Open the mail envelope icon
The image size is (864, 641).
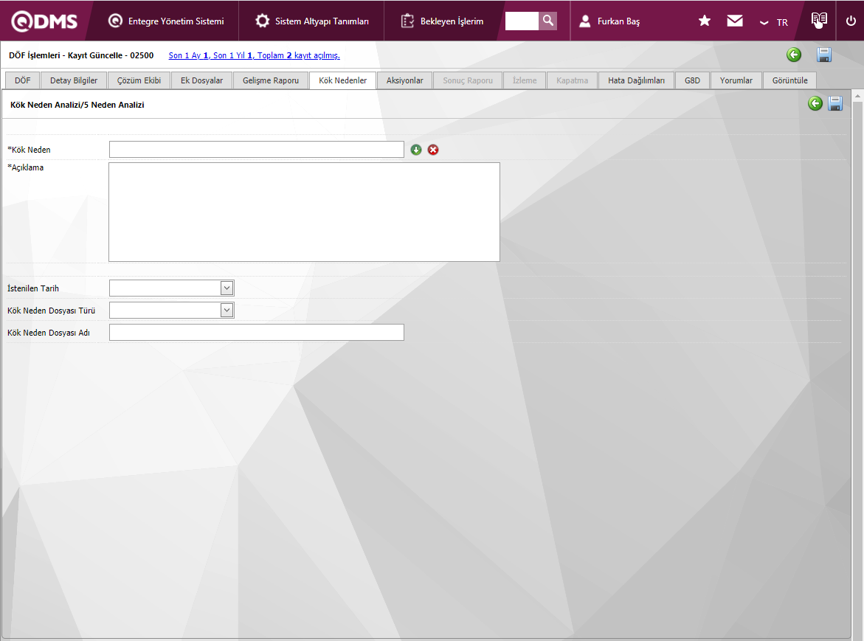734,21
